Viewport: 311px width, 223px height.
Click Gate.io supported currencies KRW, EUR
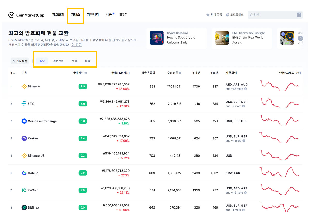pos(233,173)
